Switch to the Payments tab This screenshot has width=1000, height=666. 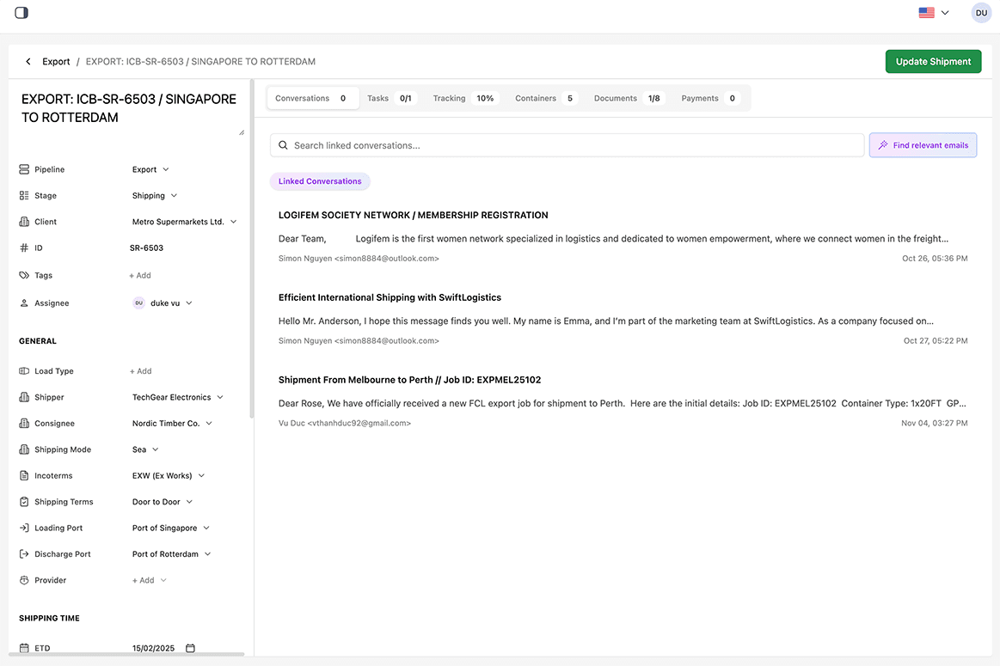[x=710, y=98]
